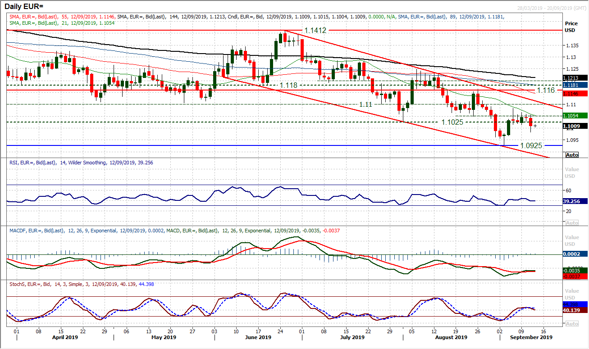Click the green 1.1054 SMA price tag
589x349 pixels.
[x=575, y=115]
